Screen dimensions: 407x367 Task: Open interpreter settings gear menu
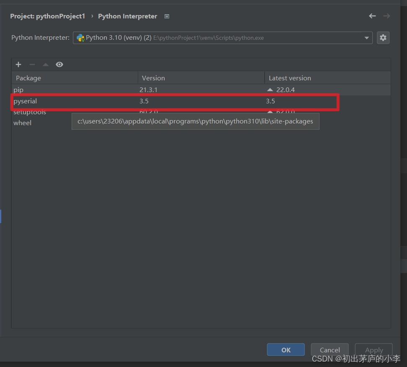383,38
